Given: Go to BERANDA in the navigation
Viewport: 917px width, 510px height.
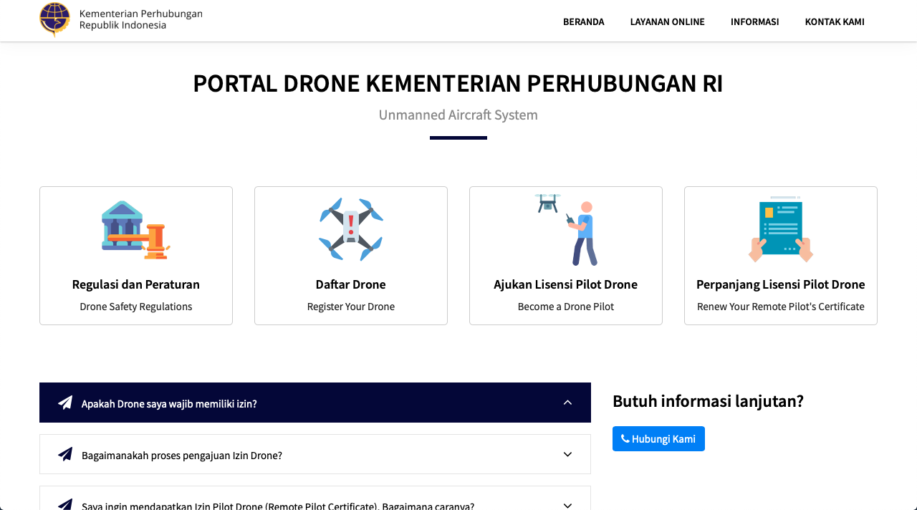Looking at the screenshot, I should pos(584,21).
